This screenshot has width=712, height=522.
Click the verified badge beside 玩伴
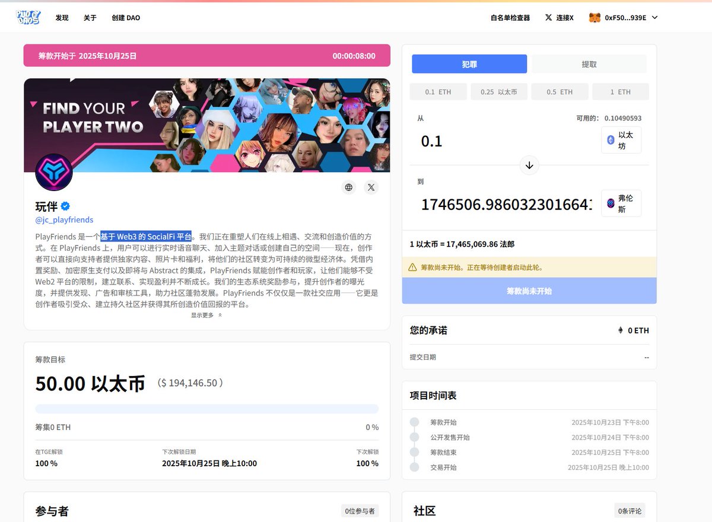pyautogui.click(x=66, y=206)
